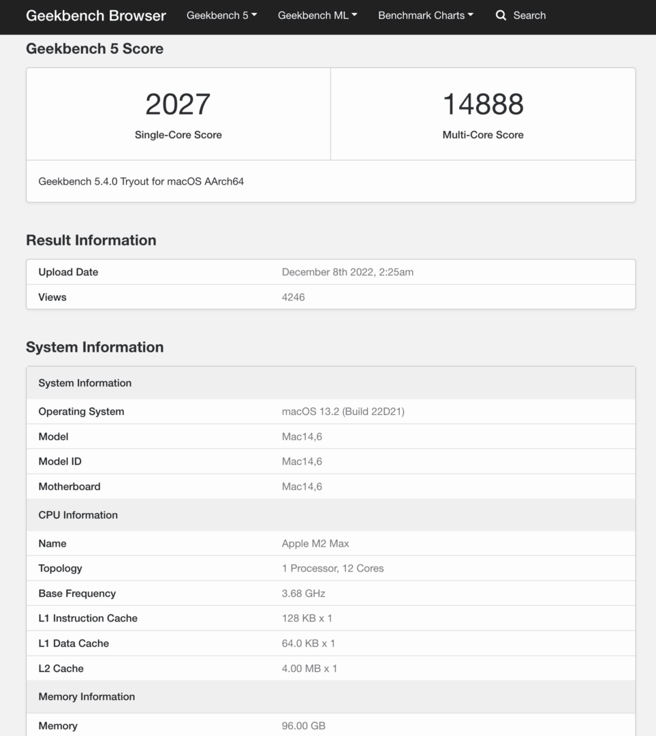656x736 pixels.
Task: Click the Multi-Core Score label
Action: [483, 135]
